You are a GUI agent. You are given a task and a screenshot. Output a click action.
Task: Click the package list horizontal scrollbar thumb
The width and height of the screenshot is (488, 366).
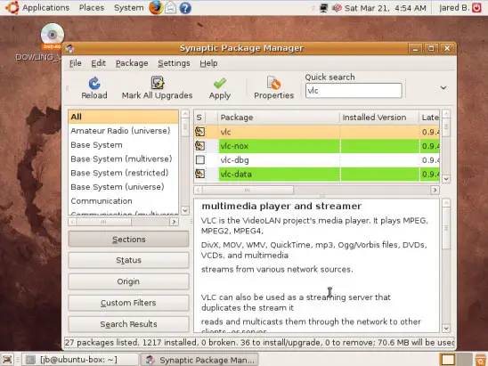(248, 190)
